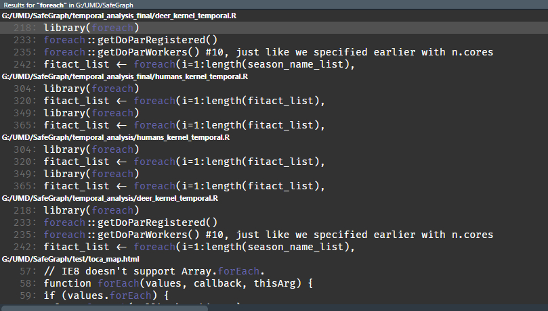Select highlighted line 218 library(foreach) result
The height and width of the screenshot is (311, 548).
point(91,28)
